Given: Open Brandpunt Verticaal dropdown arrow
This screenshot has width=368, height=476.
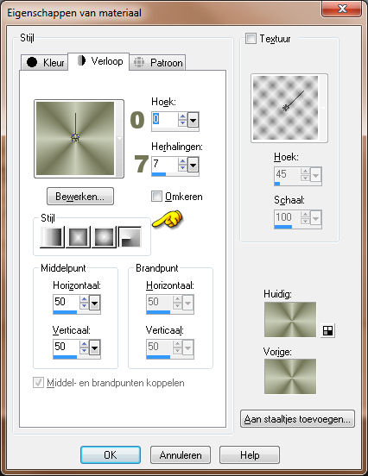Looking at the screenshot, I should click(x=188, y=348).
